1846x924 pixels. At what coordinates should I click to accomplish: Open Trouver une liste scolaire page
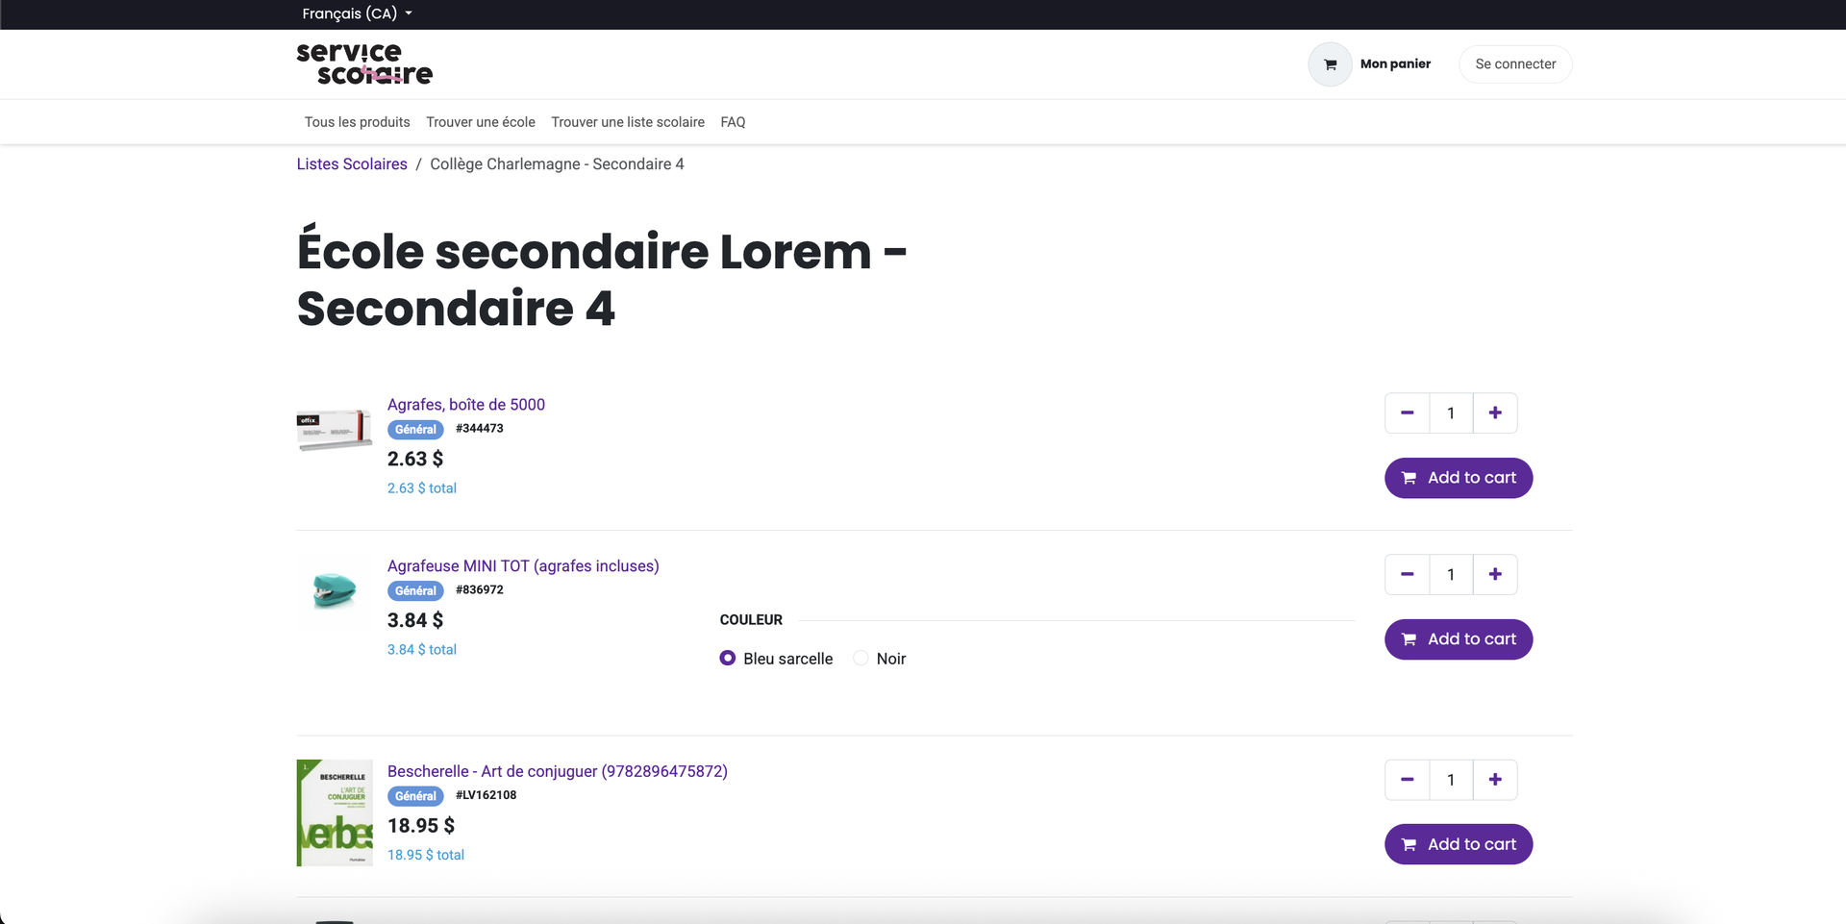(627, 122)
